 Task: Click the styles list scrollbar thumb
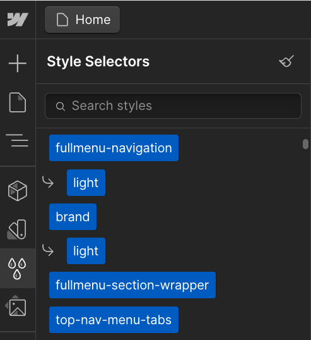pos(305,144)
